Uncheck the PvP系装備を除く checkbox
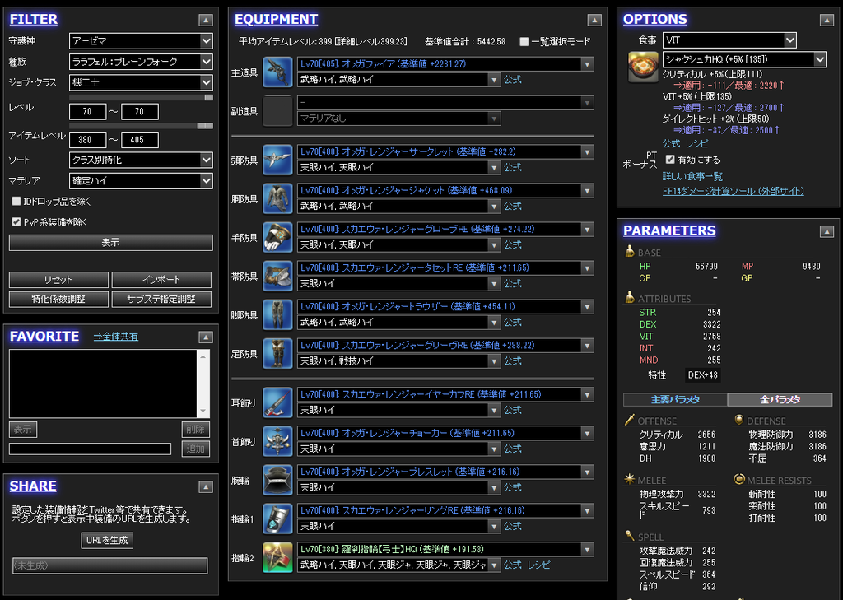Image resolution: width=843 pixels, height=600 pixels. (16, 221)
